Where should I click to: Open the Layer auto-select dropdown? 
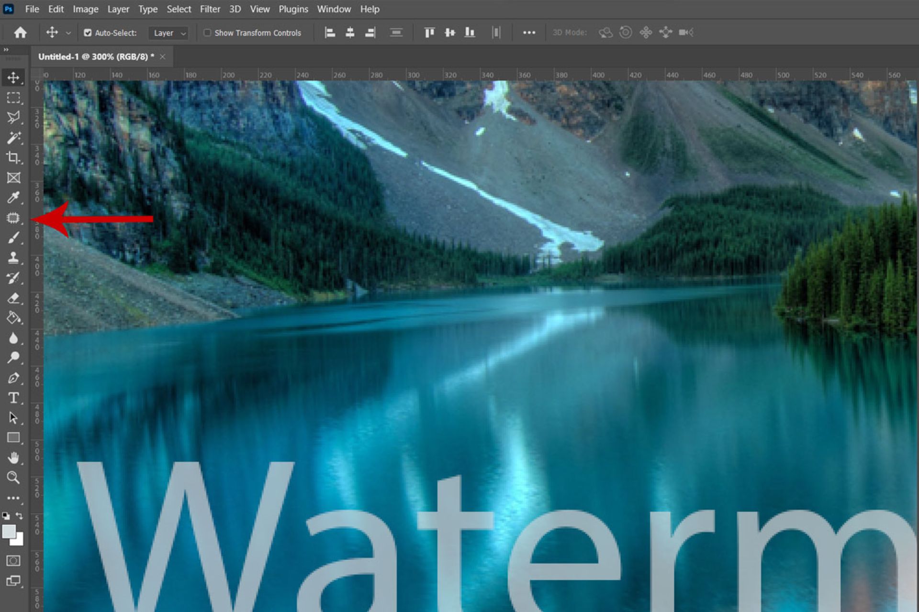pyautogui.click(x=169, y=33)
